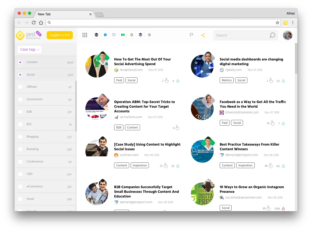The height and width of the screenshot is (232, 312).
Task: Click the Zest logo
Action: click(29, 35)
